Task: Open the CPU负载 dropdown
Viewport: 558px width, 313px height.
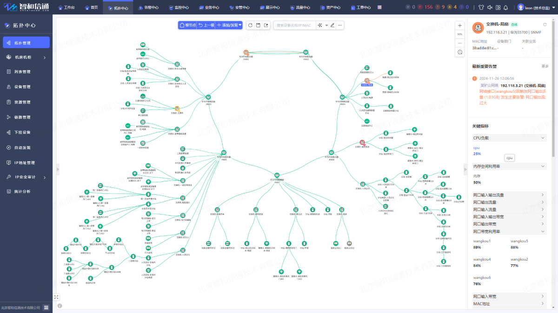Action: click(x=510, y=138)
